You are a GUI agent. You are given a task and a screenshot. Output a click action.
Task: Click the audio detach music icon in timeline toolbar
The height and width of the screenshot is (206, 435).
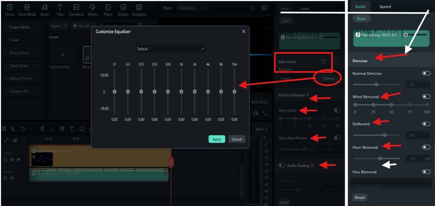62,129
